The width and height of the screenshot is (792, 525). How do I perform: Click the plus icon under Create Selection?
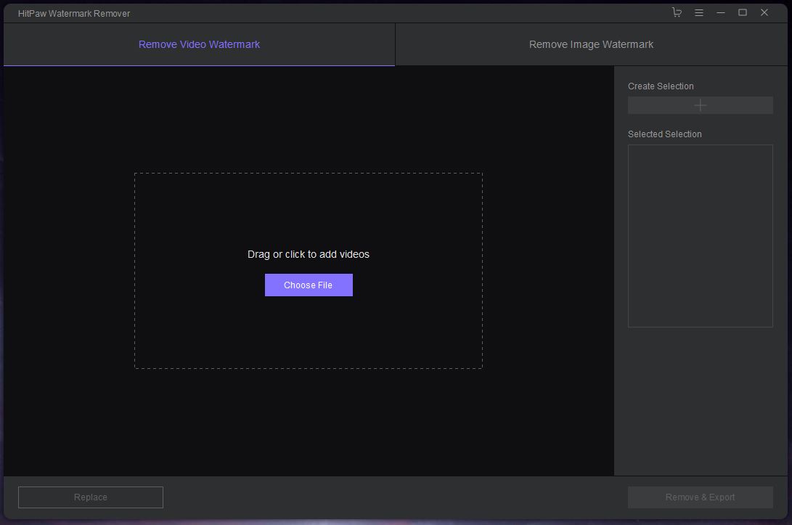tap(700, 105)
